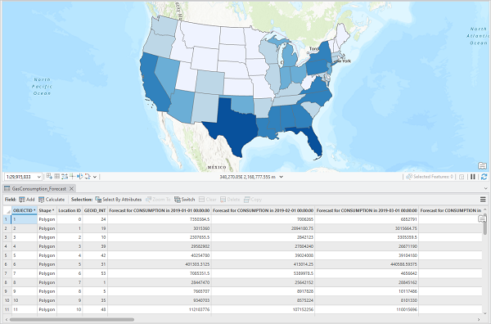
Task: Click the field note icon in the table
Action: [482, 219]
